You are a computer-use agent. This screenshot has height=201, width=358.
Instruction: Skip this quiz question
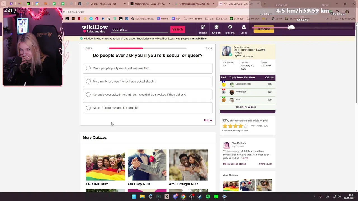(208, 121)
